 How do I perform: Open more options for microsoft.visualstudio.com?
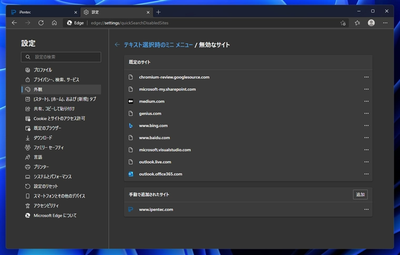[x=366, y=150]
